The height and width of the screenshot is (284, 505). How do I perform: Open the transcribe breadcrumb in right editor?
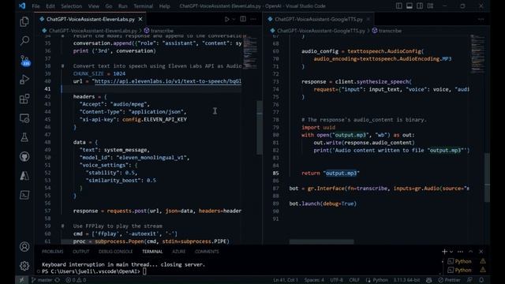tap(387, 31)
